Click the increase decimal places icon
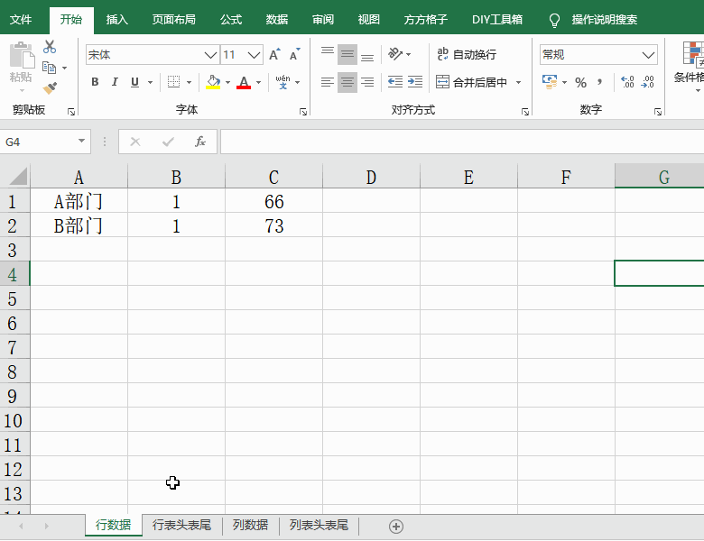The width and height of the screenshot is (704, 541). point(628,82)
